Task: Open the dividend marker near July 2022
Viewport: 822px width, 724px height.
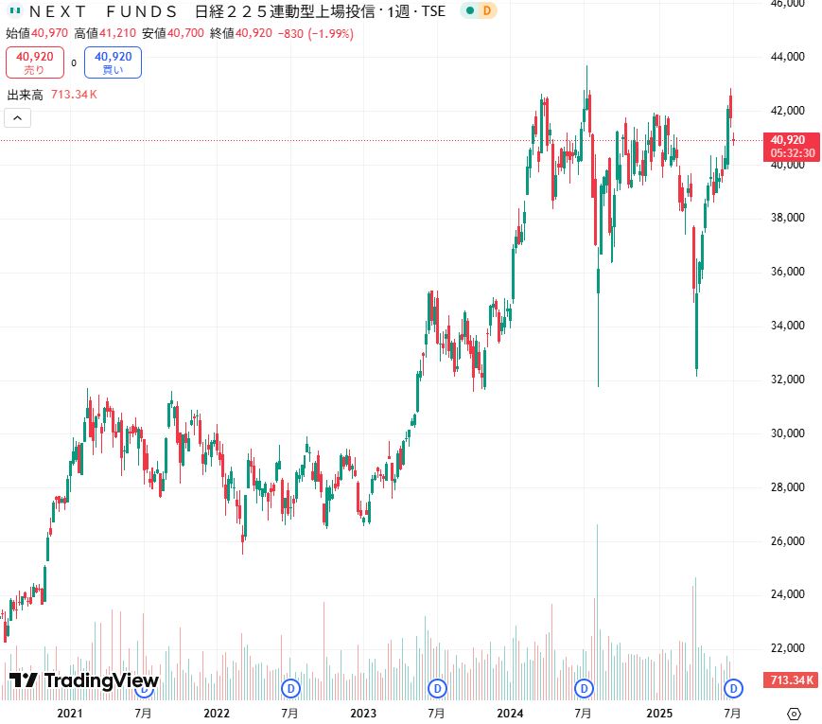Action: click(x=291, y=687)
